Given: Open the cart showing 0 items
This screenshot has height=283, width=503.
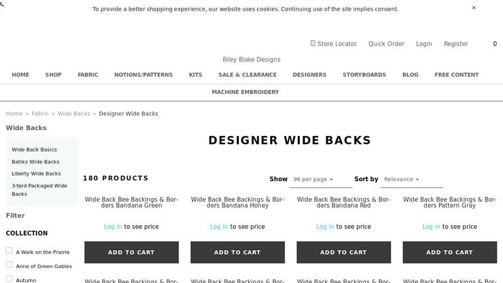Looking at the screenshot, I should coord(495,44).
